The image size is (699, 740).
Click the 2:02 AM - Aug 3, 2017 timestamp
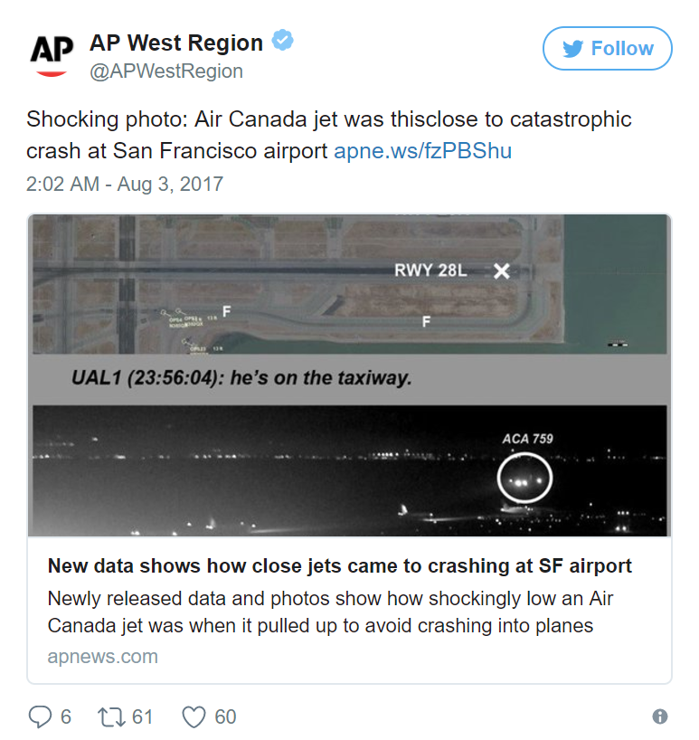tap(125, 185)
